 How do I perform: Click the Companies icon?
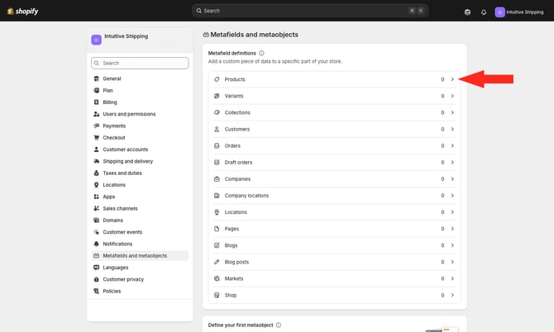pyautogui.click(x=217, y=179)
